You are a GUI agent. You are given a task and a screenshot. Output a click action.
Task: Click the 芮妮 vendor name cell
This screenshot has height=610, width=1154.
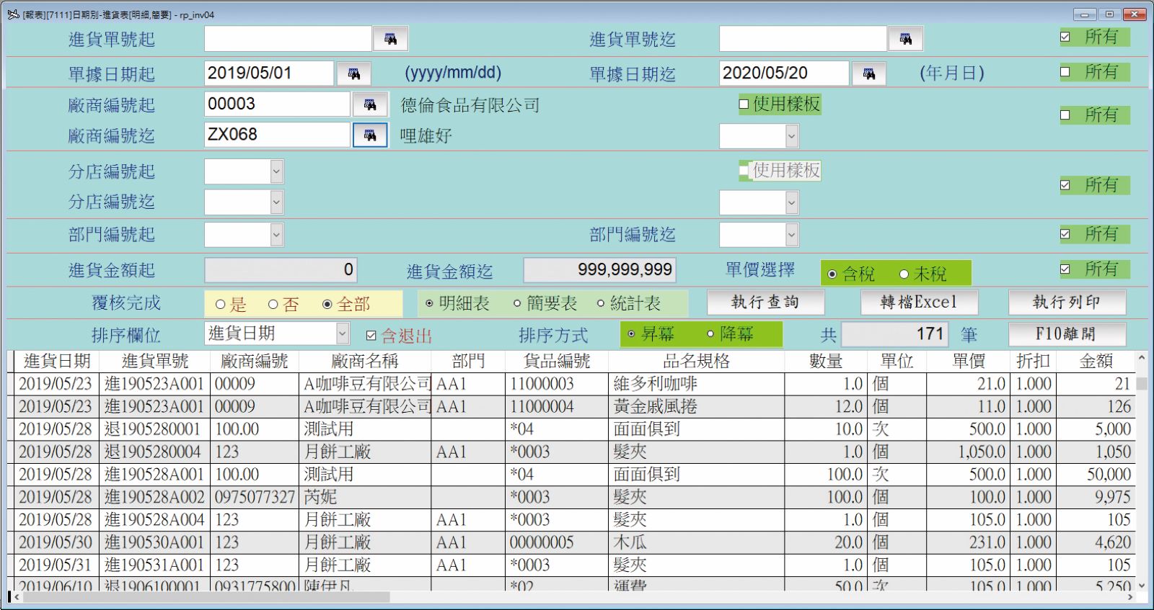pyautogui.click(x=365, y=497)
